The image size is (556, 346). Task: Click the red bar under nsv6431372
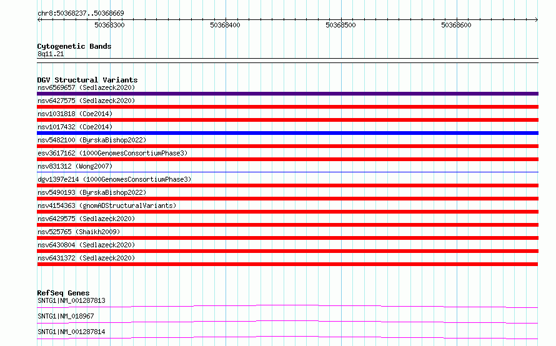point(287,264)
